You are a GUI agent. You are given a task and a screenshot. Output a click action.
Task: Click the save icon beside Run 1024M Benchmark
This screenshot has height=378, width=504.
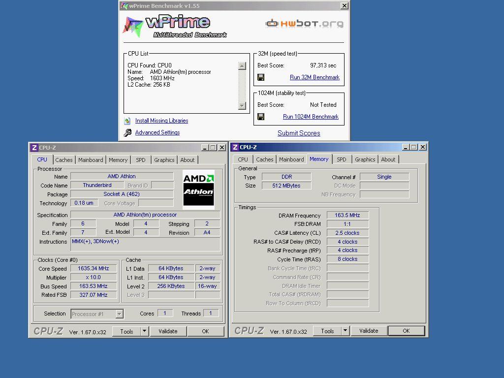(261, 117)
